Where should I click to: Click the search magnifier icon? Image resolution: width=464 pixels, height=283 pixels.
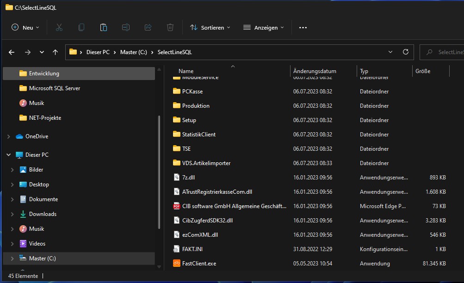429,52
